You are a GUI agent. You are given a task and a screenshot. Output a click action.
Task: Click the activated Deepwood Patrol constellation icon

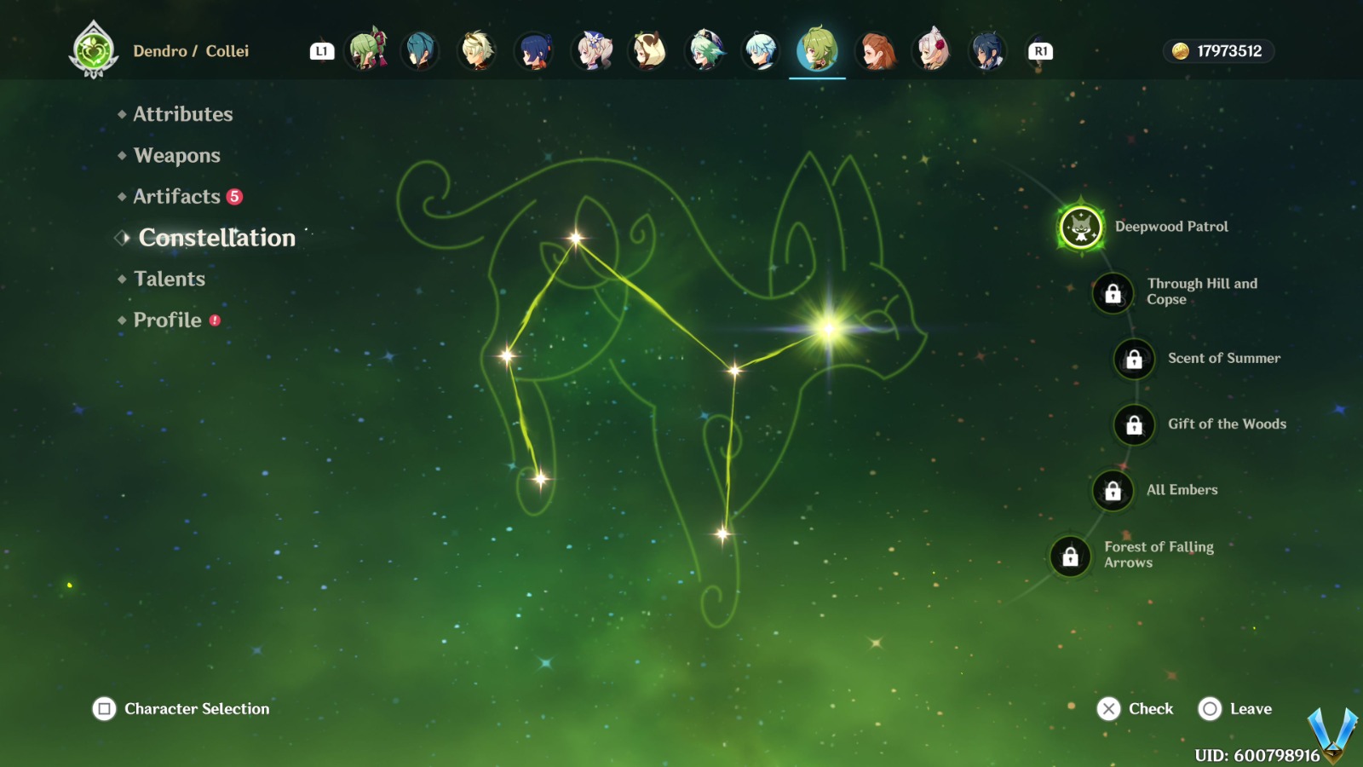(x=1081, y=228)
